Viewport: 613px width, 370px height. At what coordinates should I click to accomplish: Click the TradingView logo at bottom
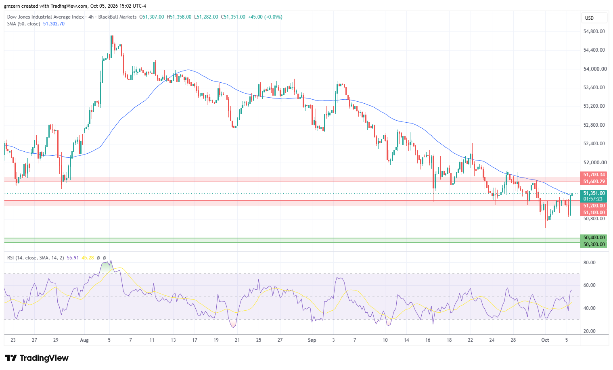click(x=37, y=358)
